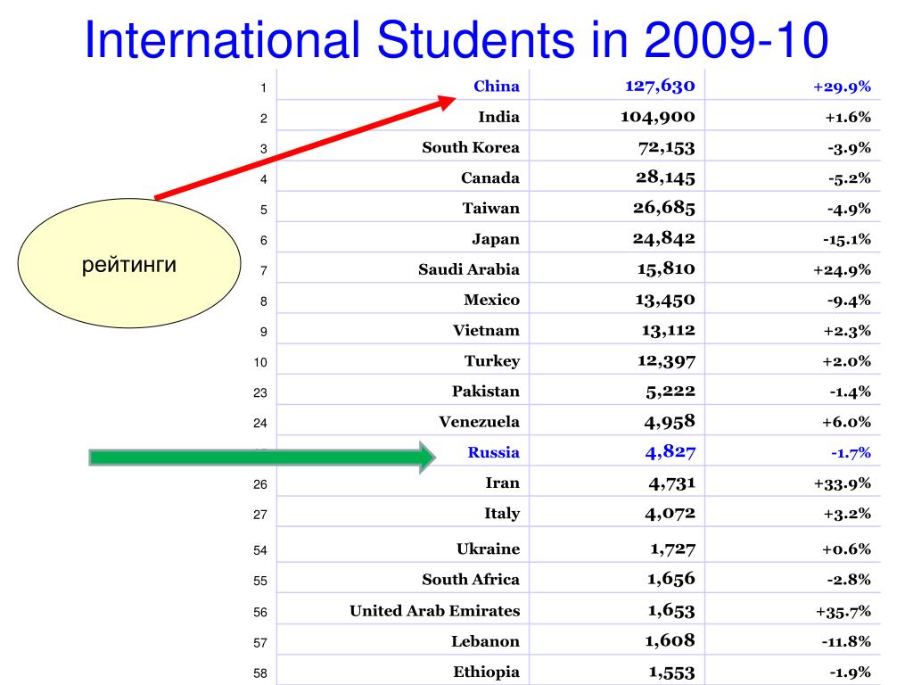Select the 'Iran' country cell
Screen dimensions: 913x685
click(x=503, y=483)
